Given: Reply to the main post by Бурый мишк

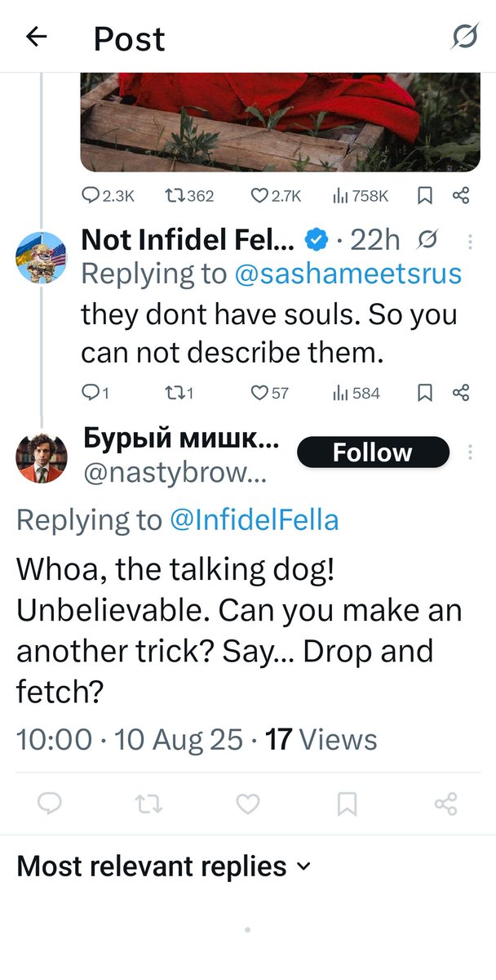Looking at the screenshot, I should click(x=50, y=804).
